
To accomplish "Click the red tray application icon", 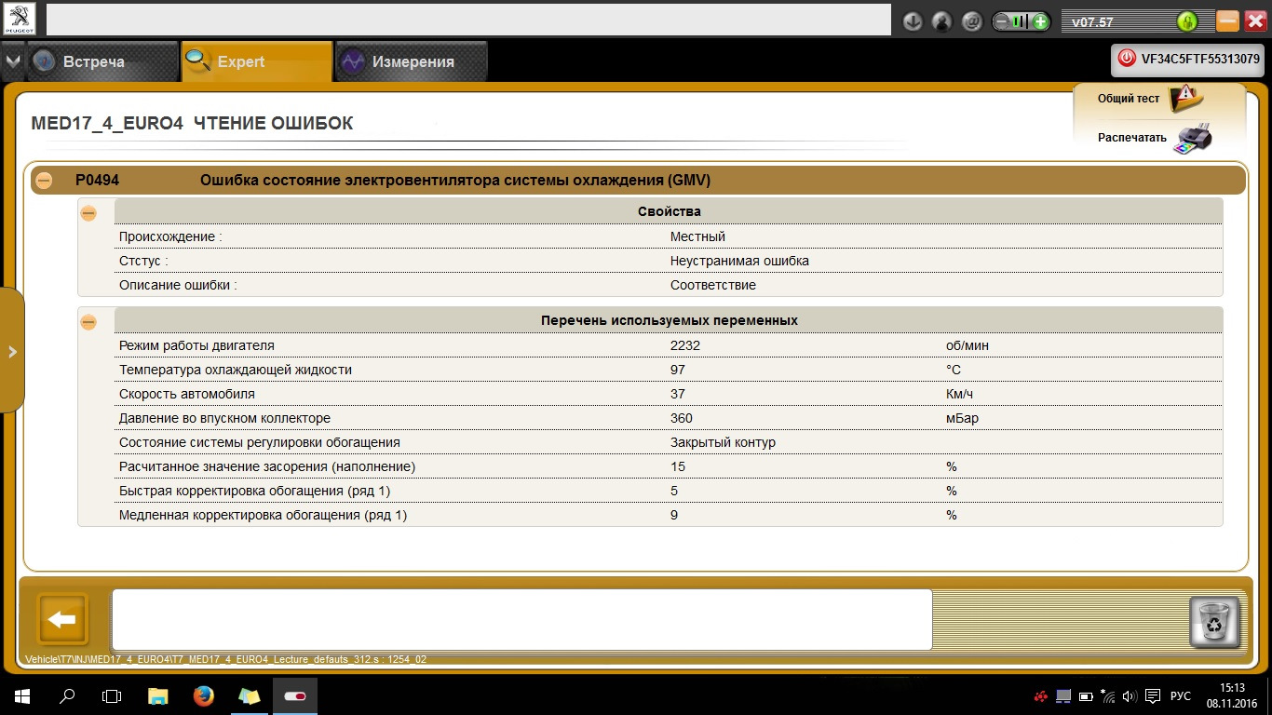I will [1040, 695].
